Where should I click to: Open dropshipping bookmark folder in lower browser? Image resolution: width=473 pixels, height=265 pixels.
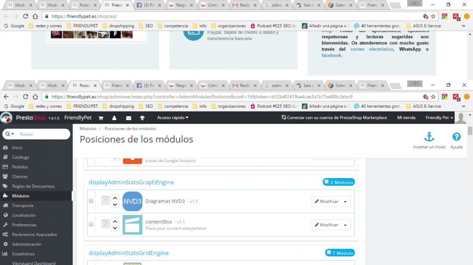pos(118,106)
